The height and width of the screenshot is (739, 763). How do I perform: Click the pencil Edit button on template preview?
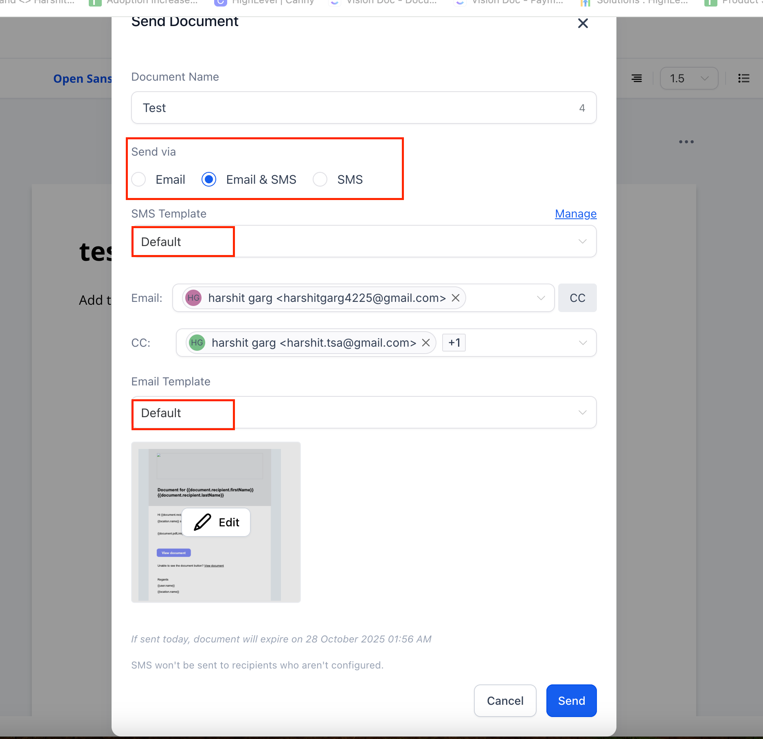coord(216,522)
